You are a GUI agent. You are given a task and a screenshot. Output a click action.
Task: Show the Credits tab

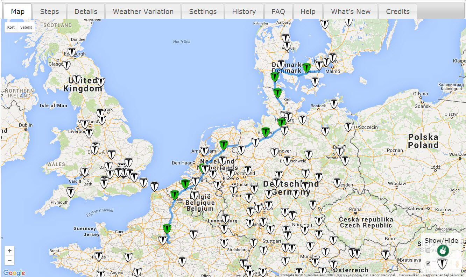point(398,12)
